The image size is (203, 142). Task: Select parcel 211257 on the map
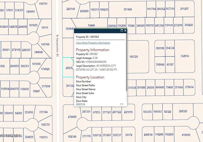pos(185,9)
